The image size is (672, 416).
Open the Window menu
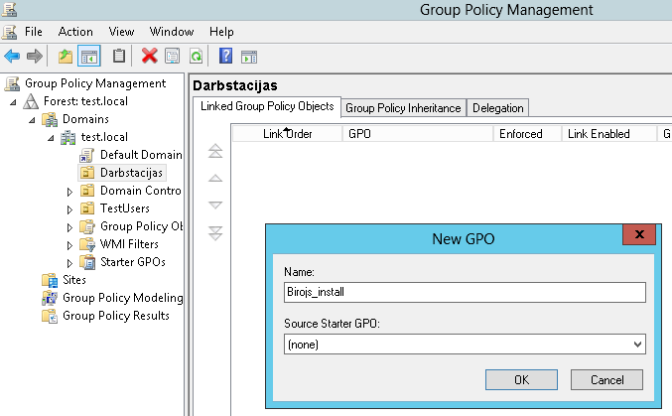172,32
